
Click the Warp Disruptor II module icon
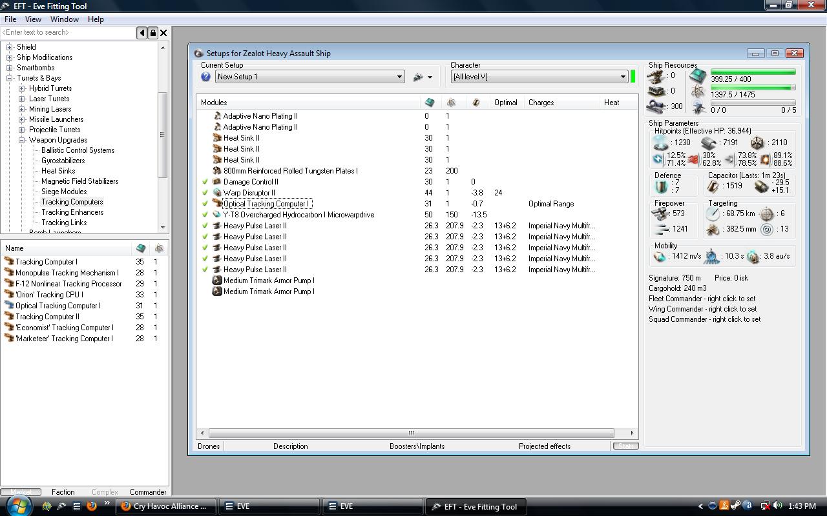[217, 193]
